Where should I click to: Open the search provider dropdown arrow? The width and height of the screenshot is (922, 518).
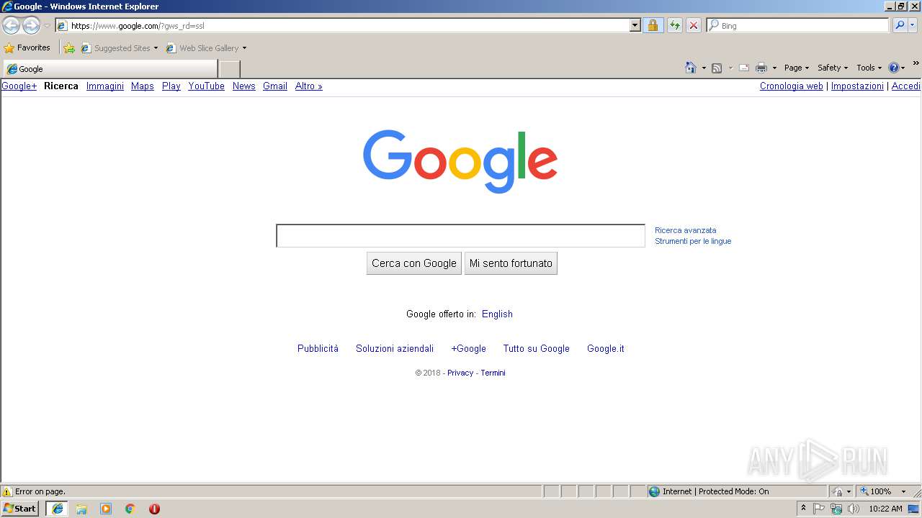[x=913, y=26]
